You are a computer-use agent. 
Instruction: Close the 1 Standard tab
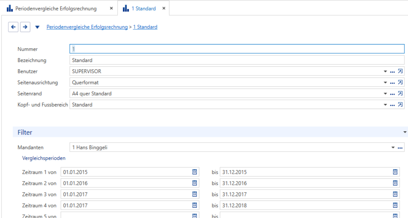pyautogui.click(x=164, y=8)
